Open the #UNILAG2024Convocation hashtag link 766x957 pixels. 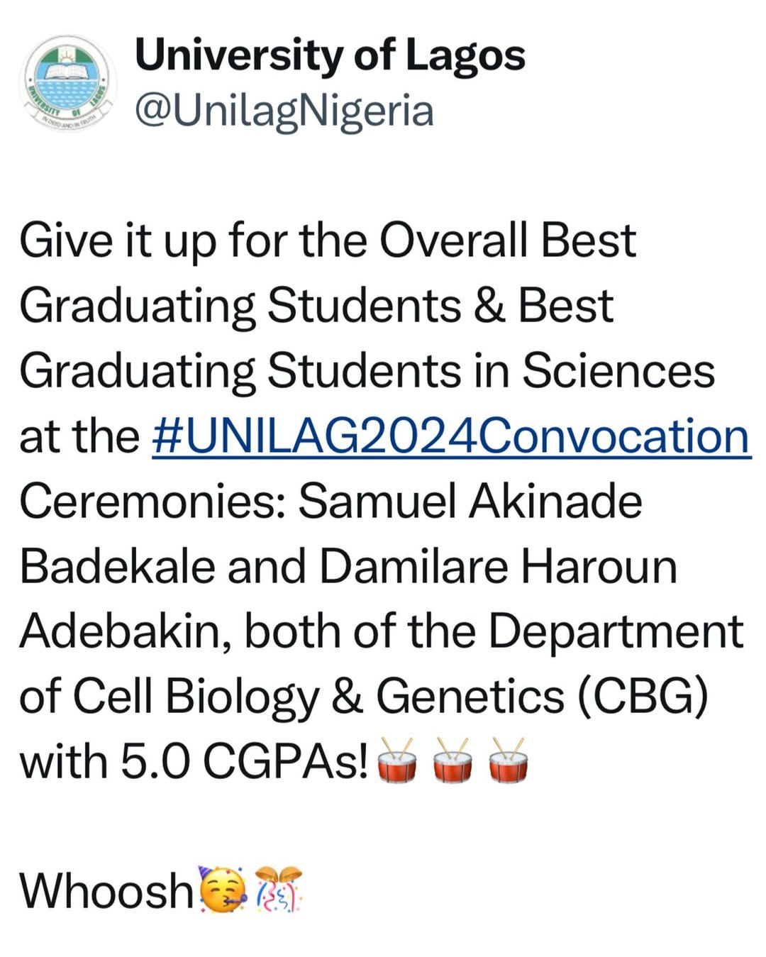coord(451,436)
